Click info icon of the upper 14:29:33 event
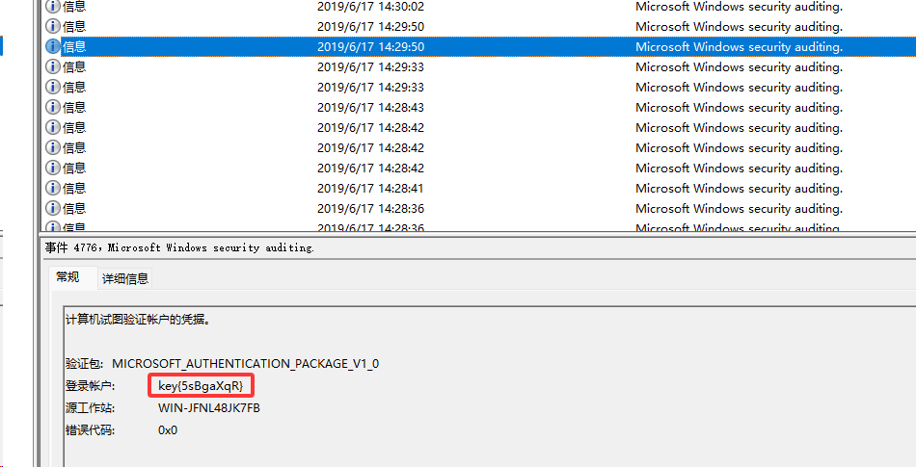Image resolution: width=916 pixels, height=467 pixels. click(x=53, y=66)
